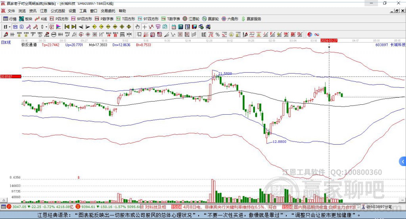The image size is (406, 219).
Task: Open the 交易委托 menu
Action: (108, 11)
